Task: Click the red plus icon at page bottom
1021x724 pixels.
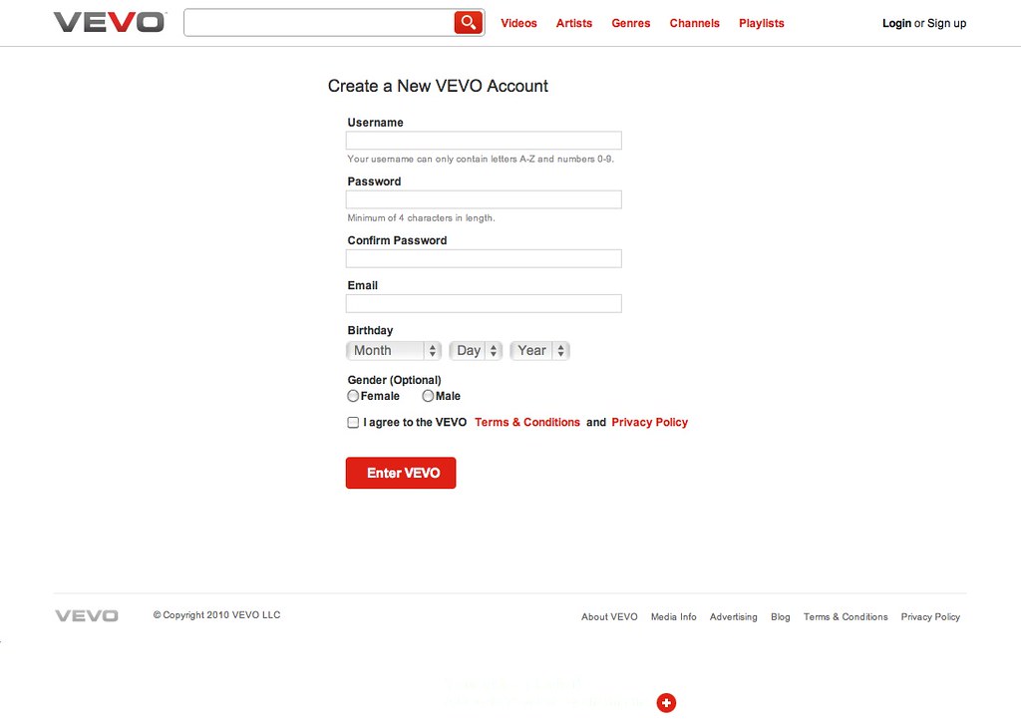Action: pos(666,702)
